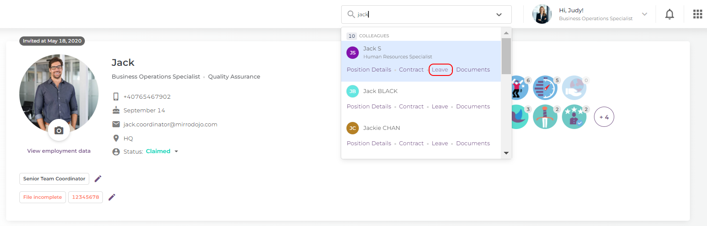The height and width of the screenshot is (226, 707).
Task: Open Leave for Jackie CHAN
Action: [x=440, y=143]
